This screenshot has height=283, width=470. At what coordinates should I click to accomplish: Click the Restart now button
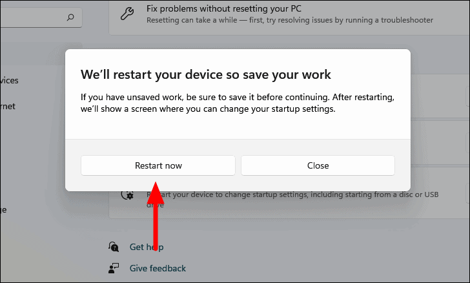[158, 165]
